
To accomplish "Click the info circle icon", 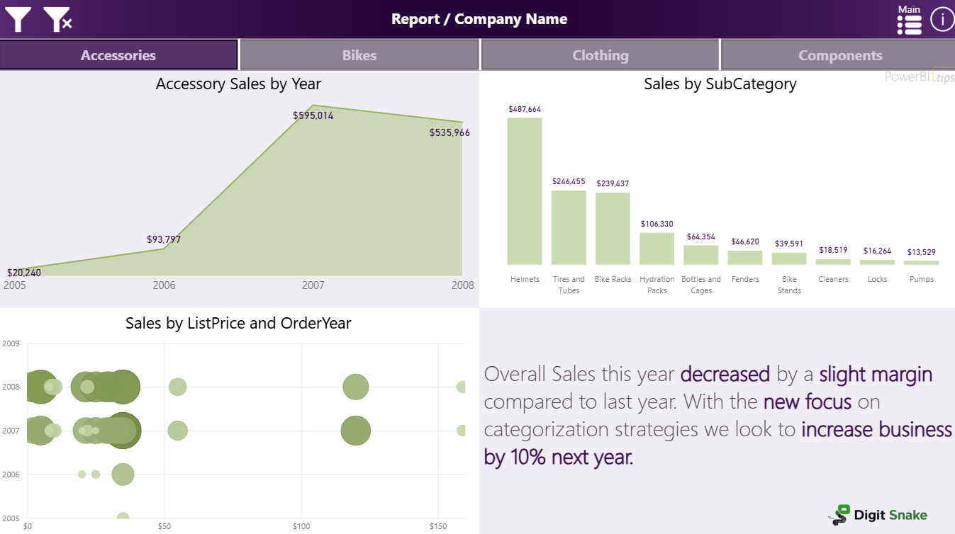I will [x=942, y=19].
